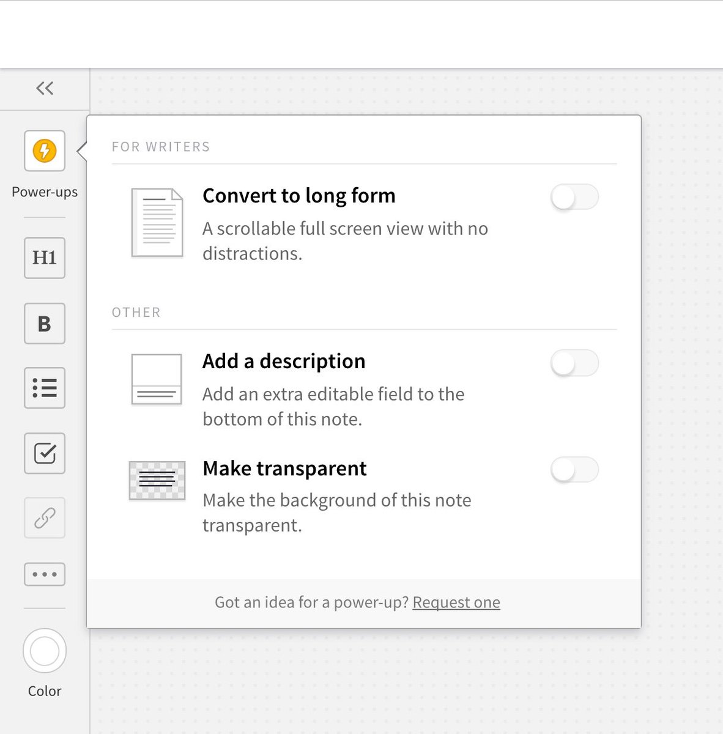
Task: Click 'Add an extra editable field' description
Action: [x=333, y=407]
